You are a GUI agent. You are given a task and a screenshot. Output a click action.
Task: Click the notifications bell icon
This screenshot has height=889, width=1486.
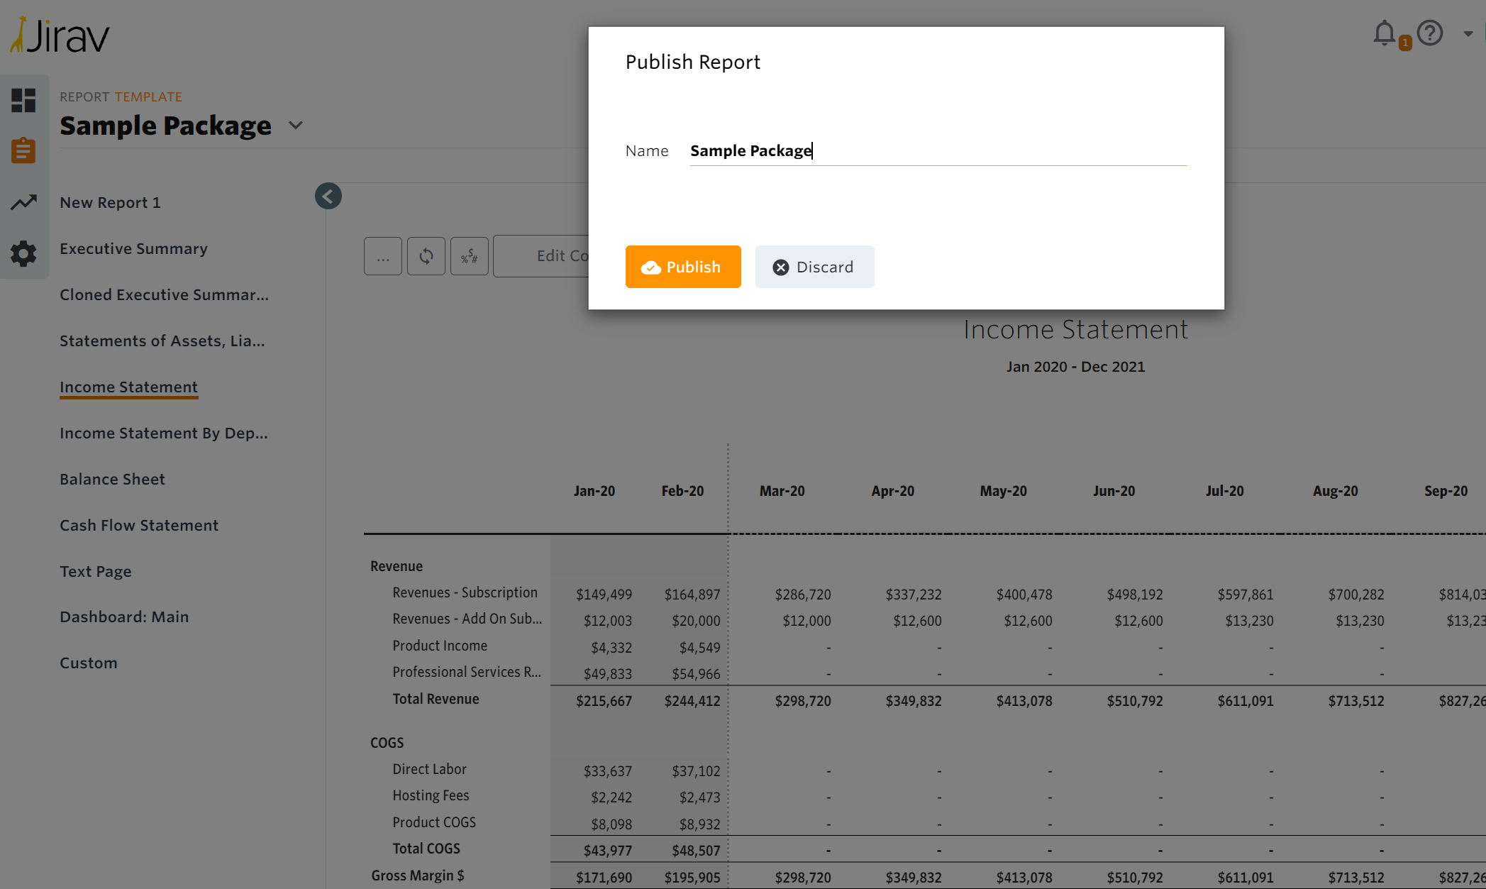[x=1384, y=33]
